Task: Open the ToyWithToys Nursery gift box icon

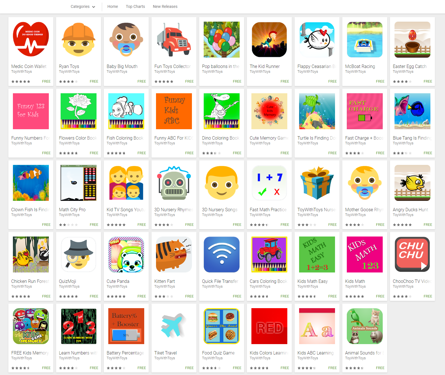Action: [317, 183]
